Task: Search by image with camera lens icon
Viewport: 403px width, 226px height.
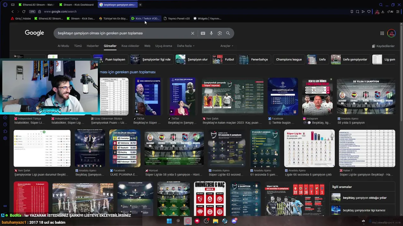Action: click(x=220, y=33)
